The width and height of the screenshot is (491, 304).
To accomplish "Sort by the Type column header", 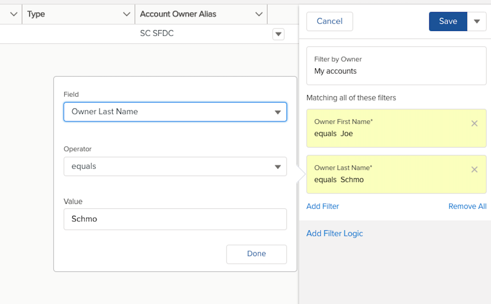I will pos(36,14).
